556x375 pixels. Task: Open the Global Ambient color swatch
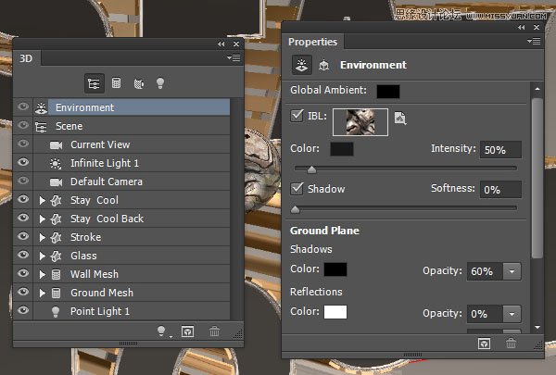(387, 91)
